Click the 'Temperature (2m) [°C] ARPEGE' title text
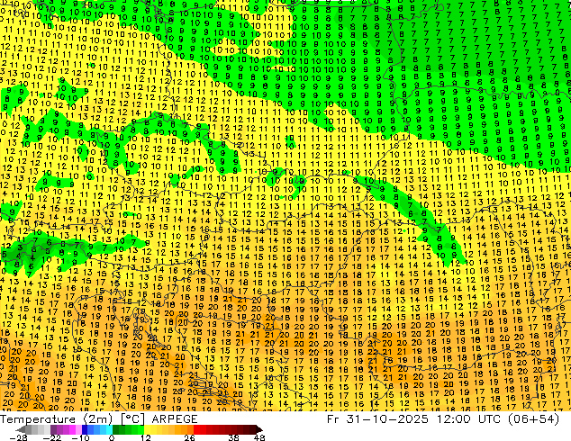The image size is (571, 441). coord(99,418)
